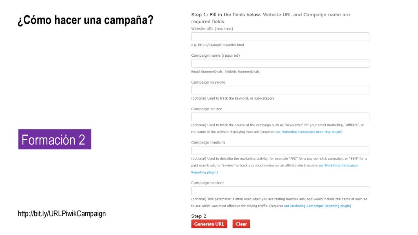Screen dimensions: 418x235
Task: Select the Campaign keyword input field
Action: click(280, 90)
